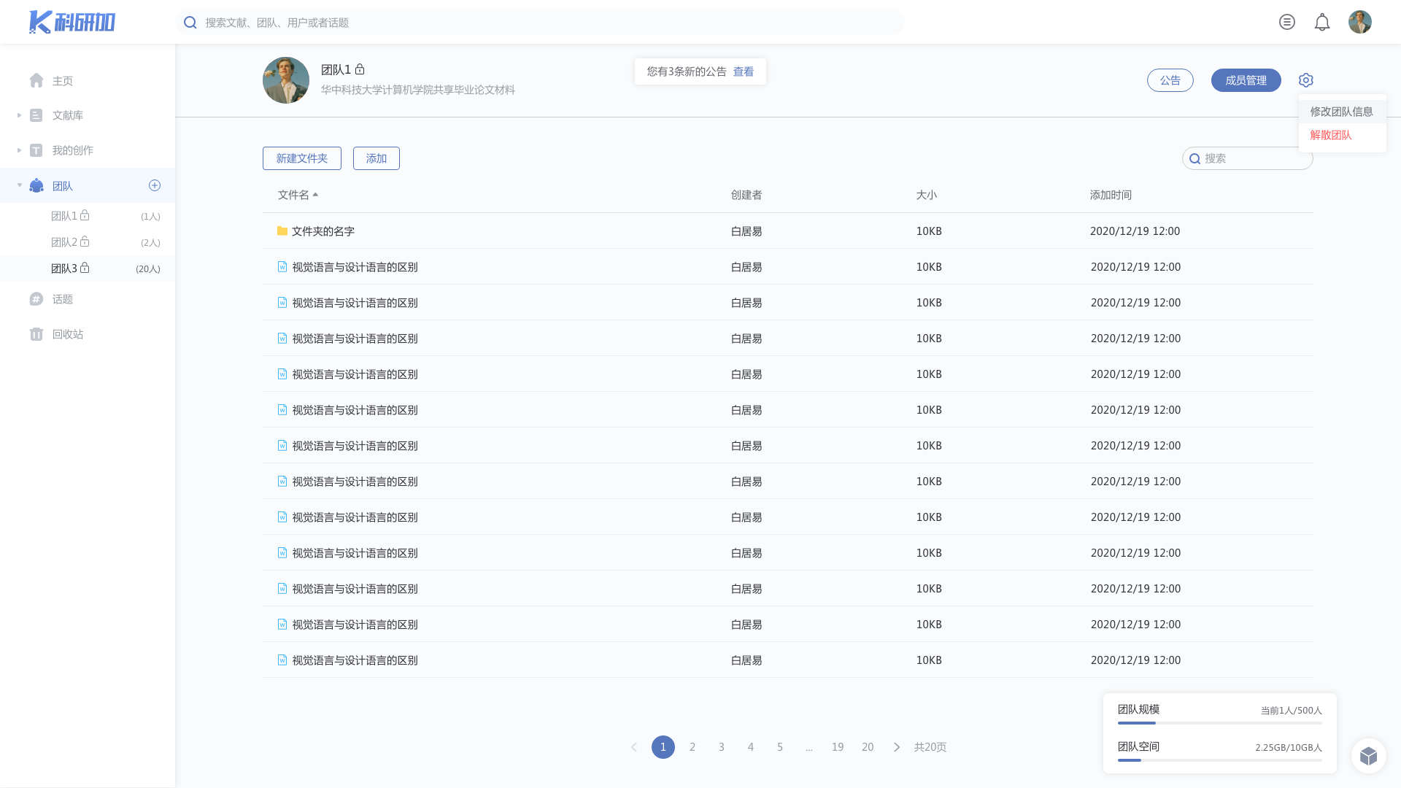Click the pagination ellipsis
Viewport: 1401px width, 788px height.
809,747
